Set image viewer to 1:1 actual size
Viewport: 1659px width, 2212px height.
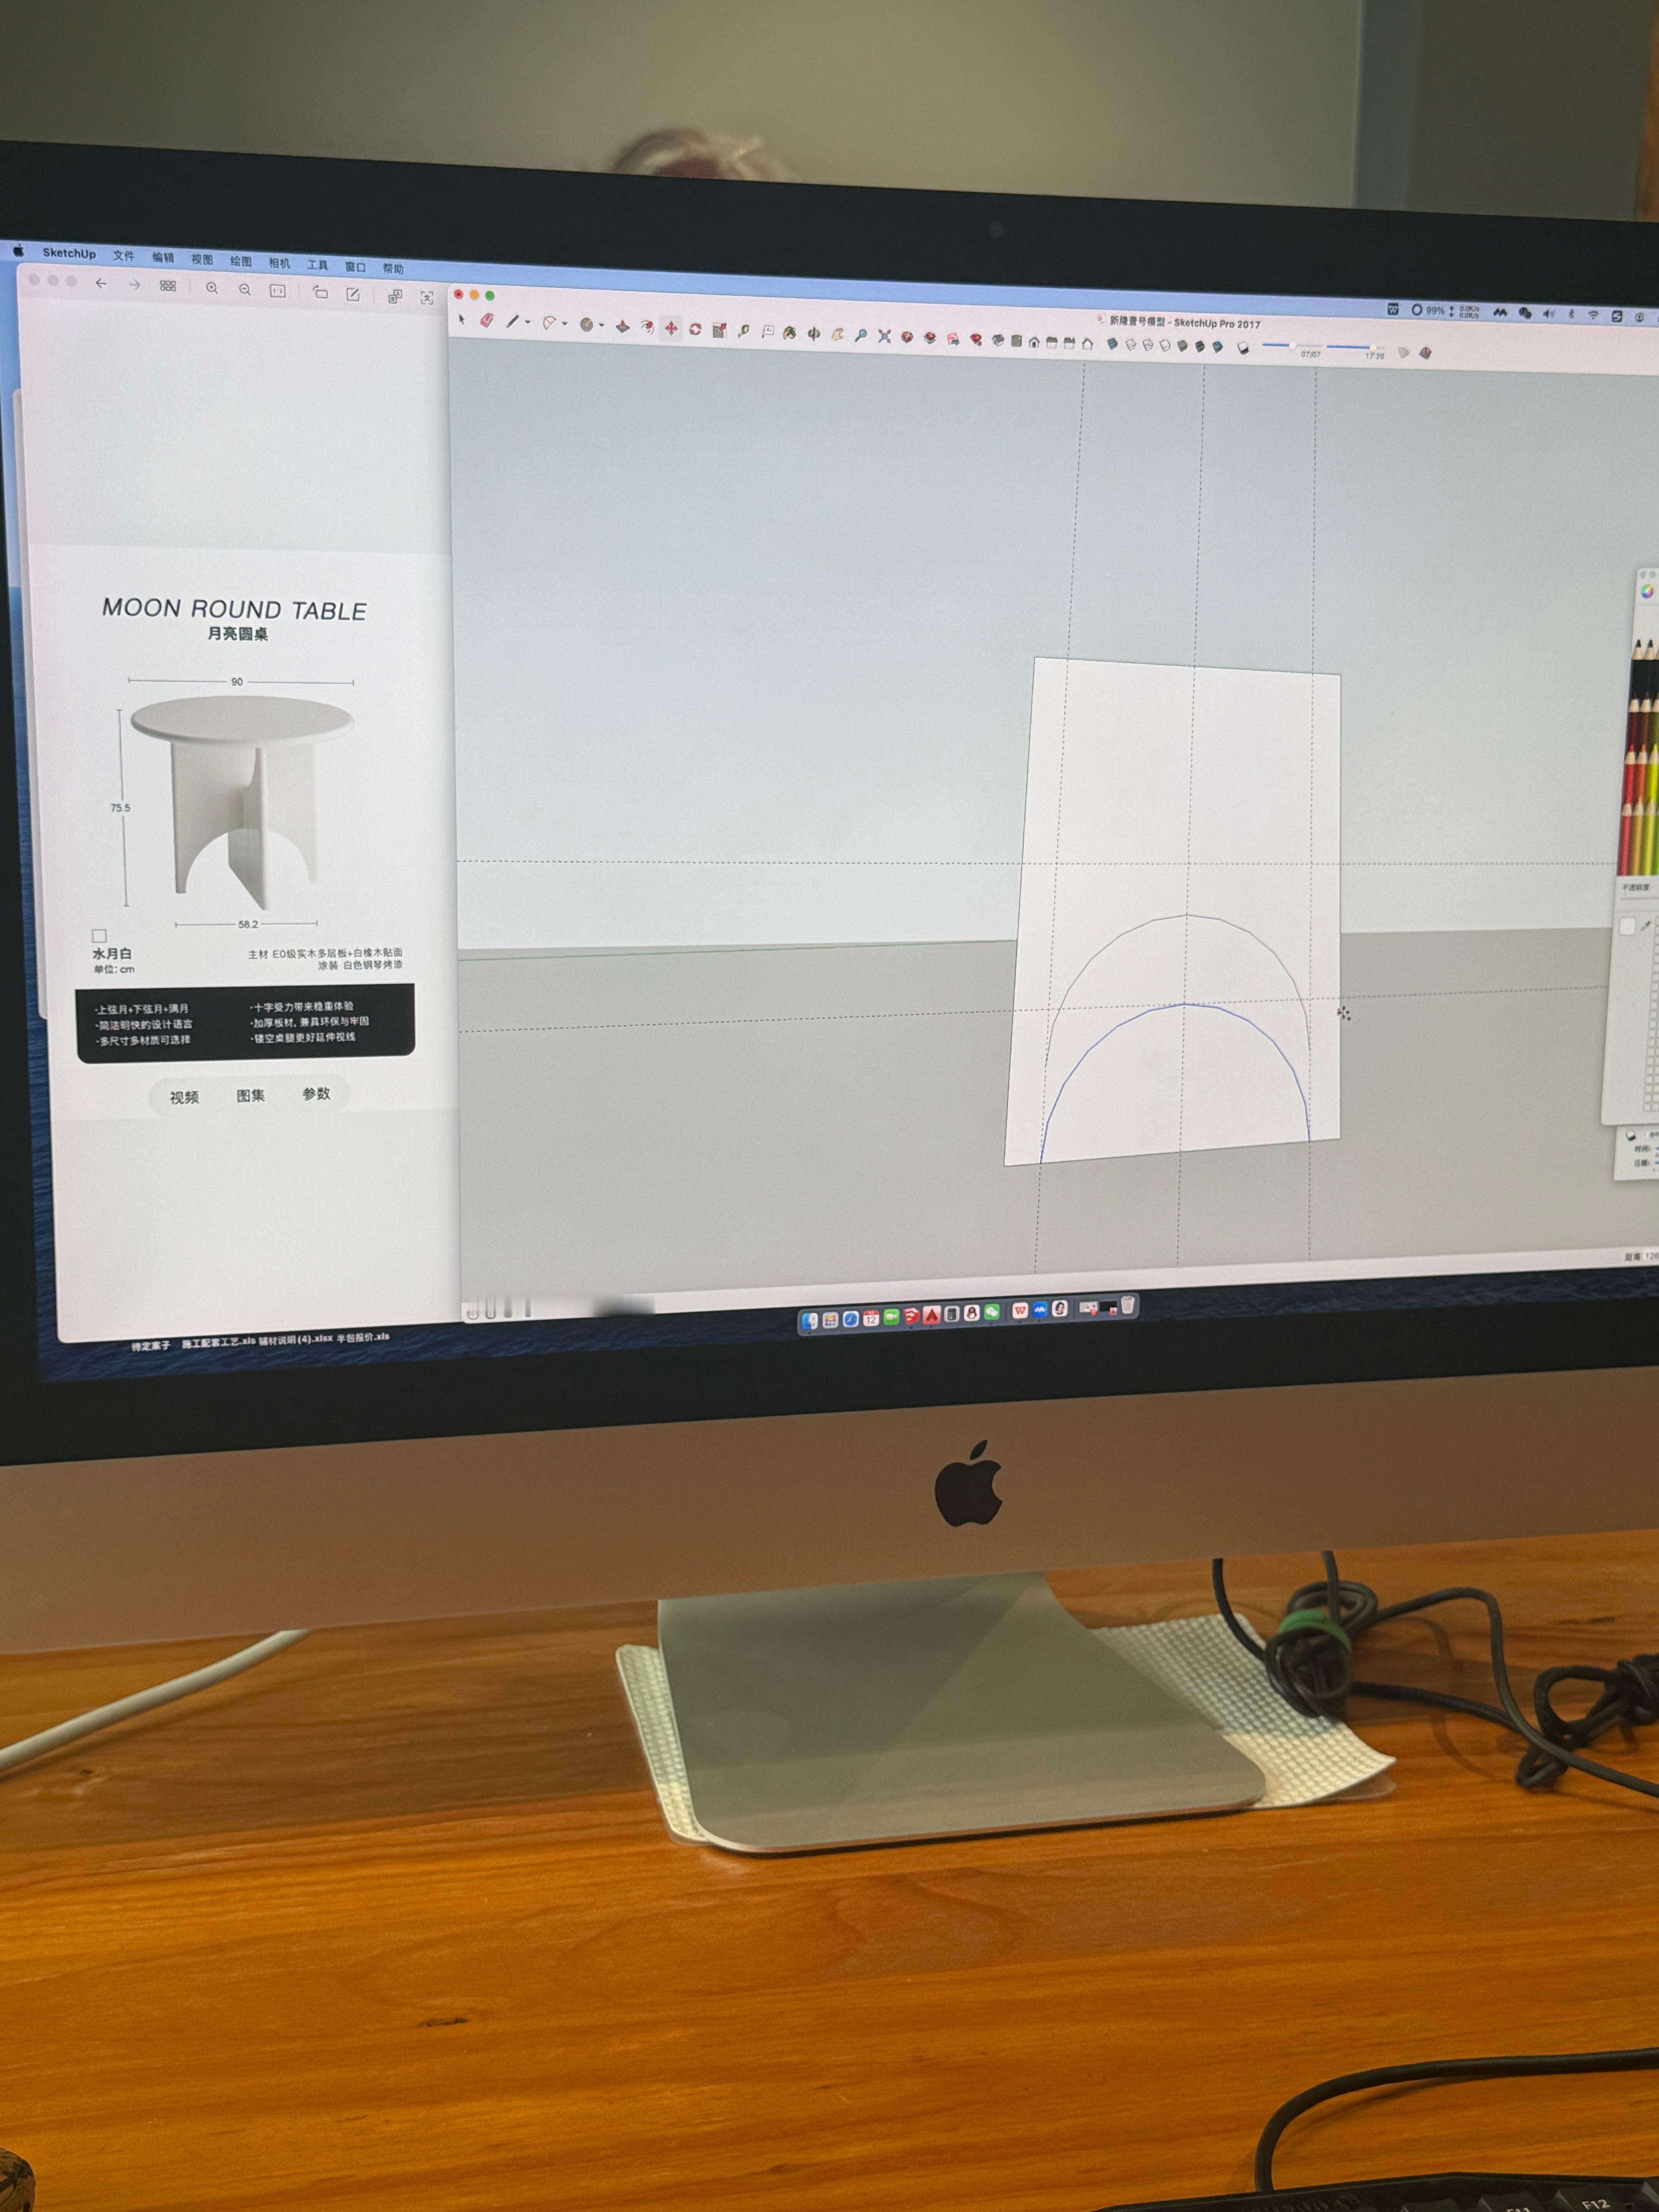pyautogui.click(x=278, y=291)
